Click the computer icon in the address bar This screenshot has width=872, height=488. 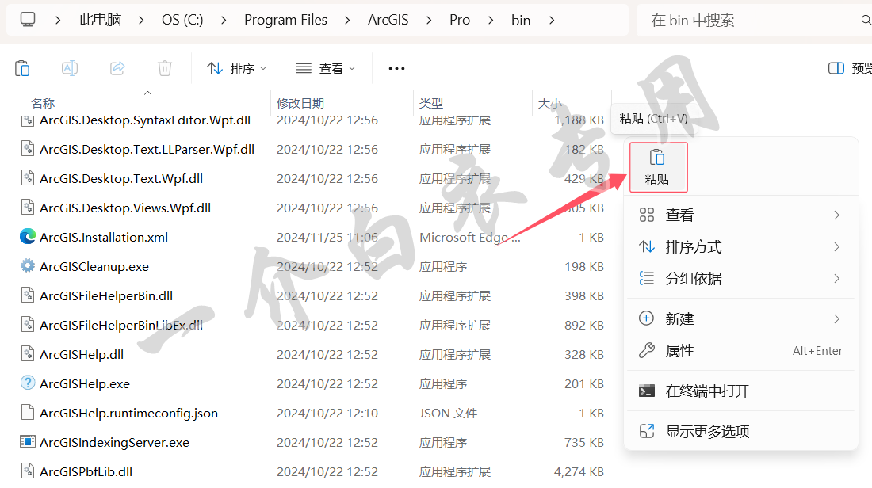click(28, 20)
